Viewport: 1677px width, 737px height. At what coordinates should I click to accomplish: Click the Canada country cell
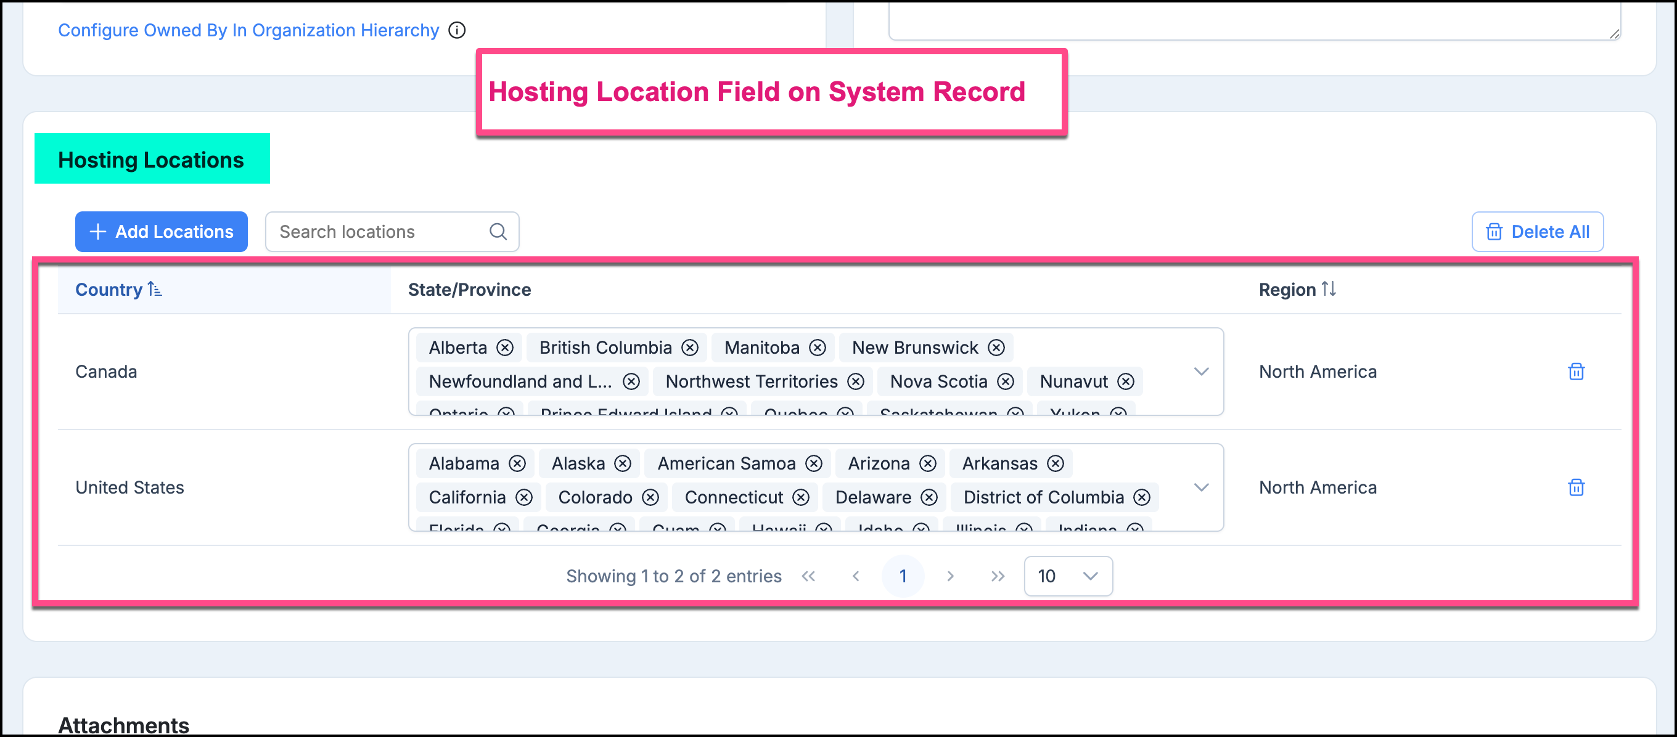106,372
